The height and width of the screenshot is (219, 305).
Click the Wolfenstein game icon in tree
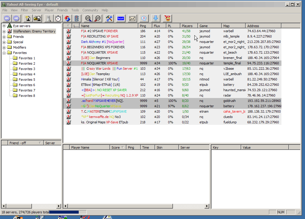pyautogui.click(x=10, y=31)
